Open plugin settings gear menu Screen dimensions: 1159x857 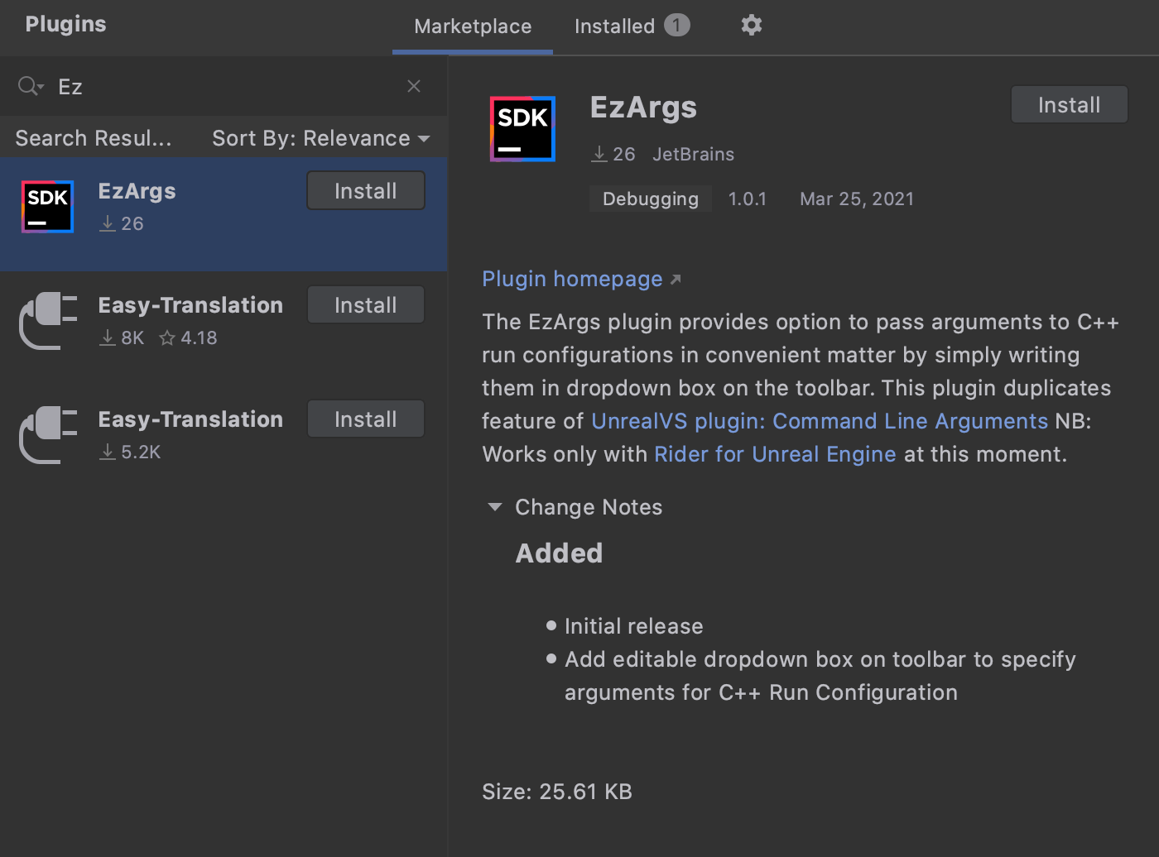751,25
